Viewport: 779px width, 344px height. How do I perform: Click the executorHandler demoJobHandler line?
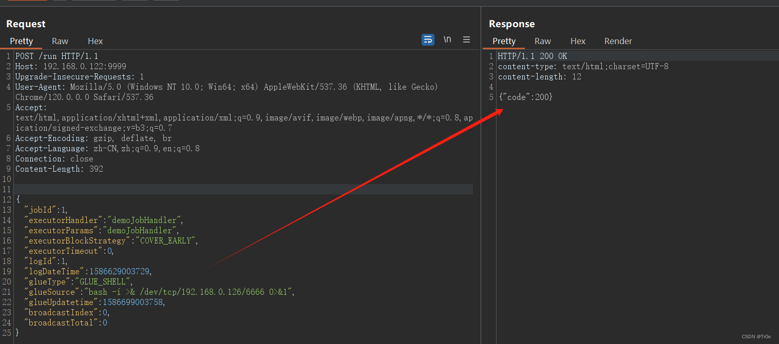[104, 220]
